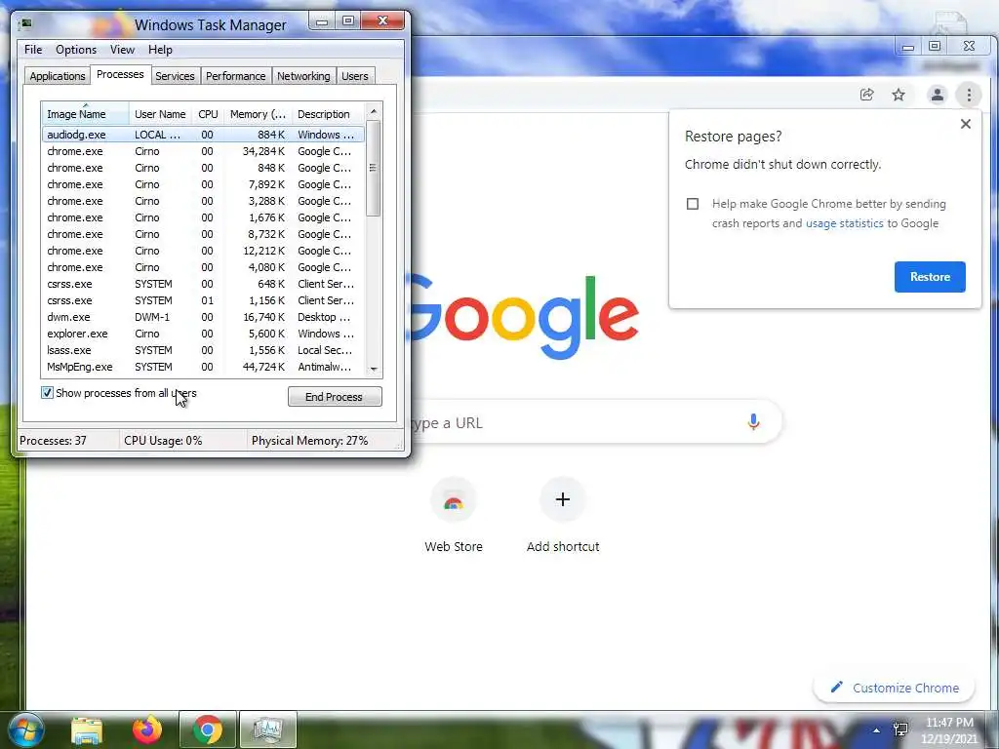
Task: Click the network tray icon
Action: (900, 729)
